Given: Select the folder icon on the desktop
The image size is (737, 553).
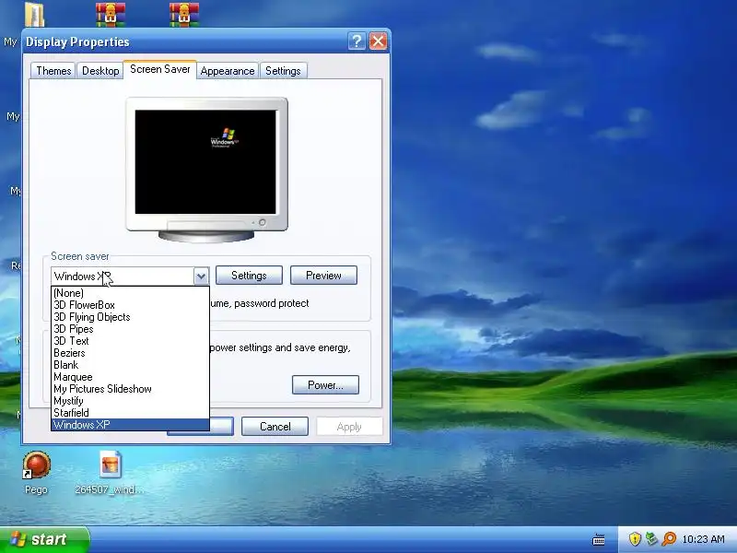Looking at the screenshot, I should tap(35, 14).
